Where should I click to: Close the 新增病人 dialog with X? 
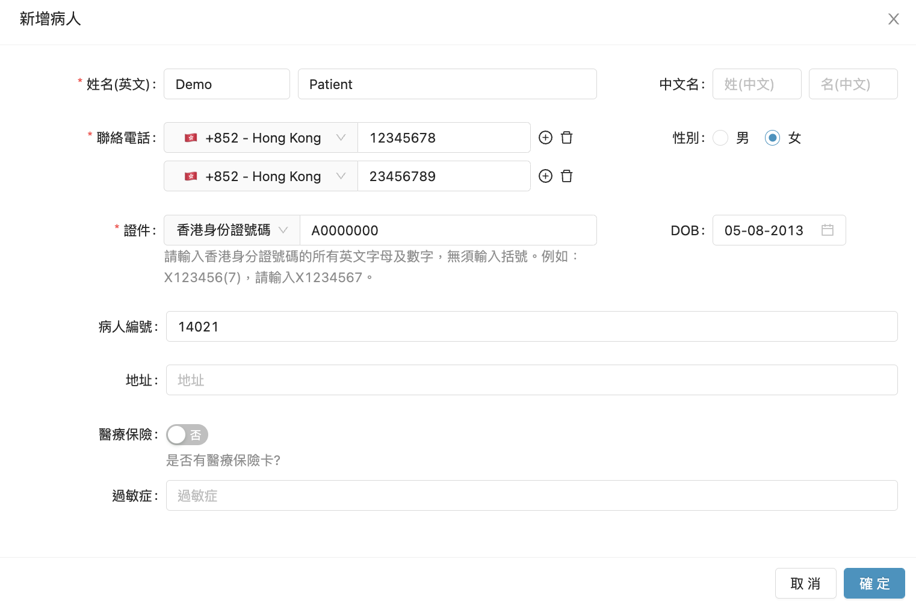[x=893, y=19]
